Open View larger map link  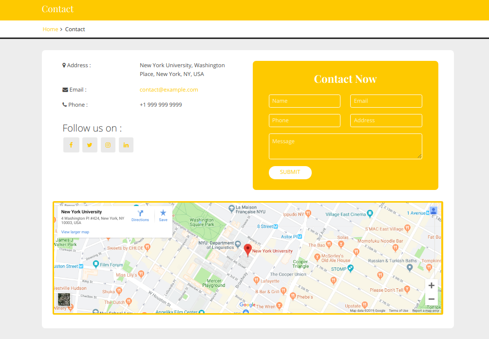click(x=75, y=232)
